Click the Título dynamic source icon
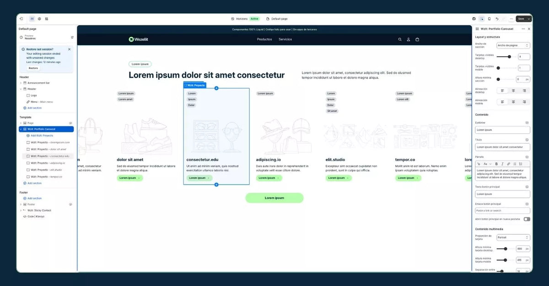The height and width of the screenshot is (286, 549). pos(527,140)
